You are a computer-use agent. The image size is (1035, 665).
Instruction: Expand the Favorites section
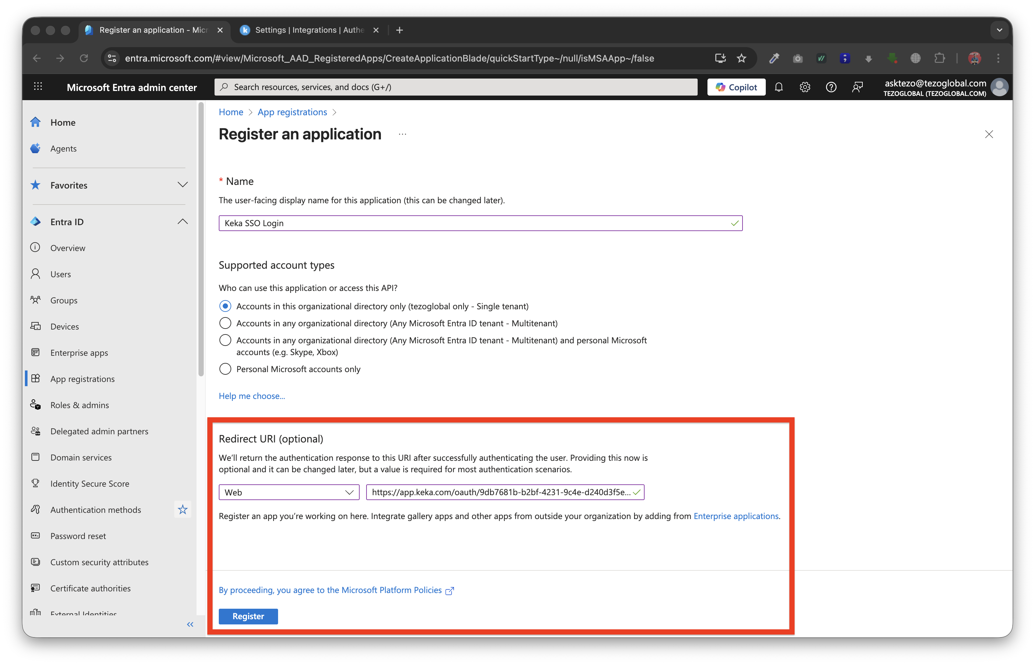pyautogui.click(x=183, y=185)
